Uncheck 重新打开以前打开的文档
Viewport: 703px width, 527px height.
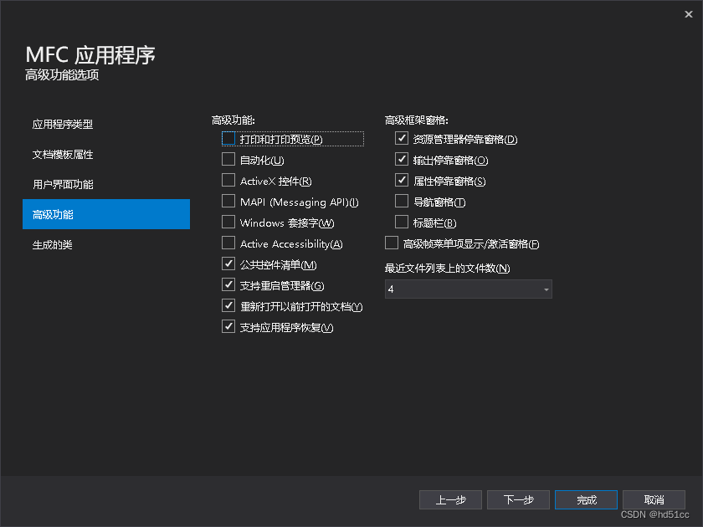pos(228,305)
